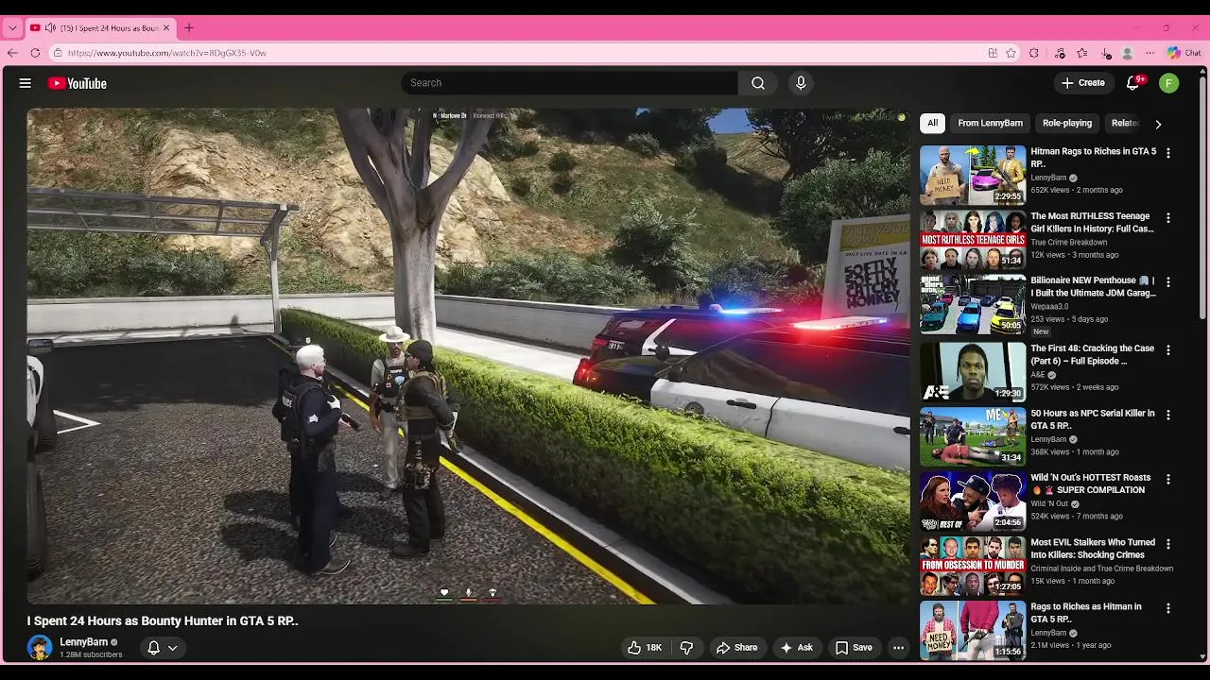This screenshot has width=1210, height=680.
Task: Focus the YouTube search field
Action: (569, 83)
